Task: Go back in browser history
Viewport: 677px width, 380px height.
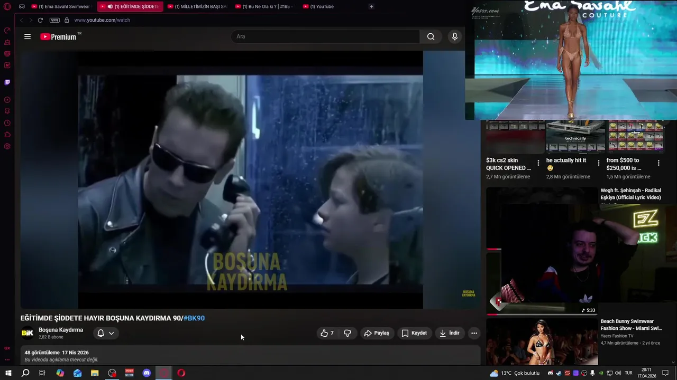Action: click(x=21, y=20)
